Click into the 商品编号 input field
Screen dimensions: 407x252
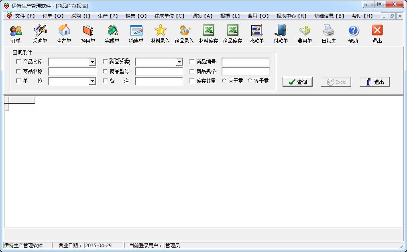pyautogui.click(x=246, y=62)
